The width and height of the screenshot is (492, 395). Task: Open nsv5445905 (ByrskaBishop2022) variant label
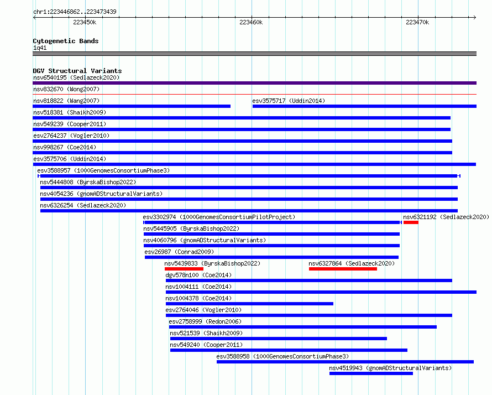191,228
